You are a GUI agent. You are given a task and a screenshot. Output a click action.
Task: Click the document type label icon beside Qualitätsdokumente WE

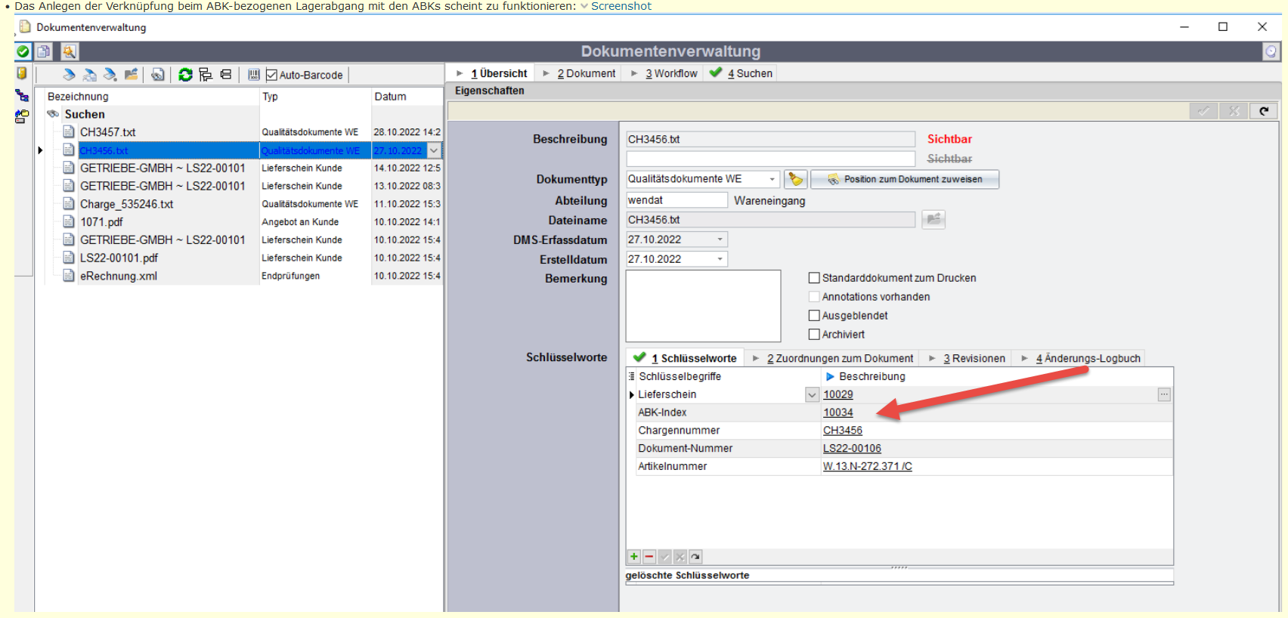[x=795, y=179]
